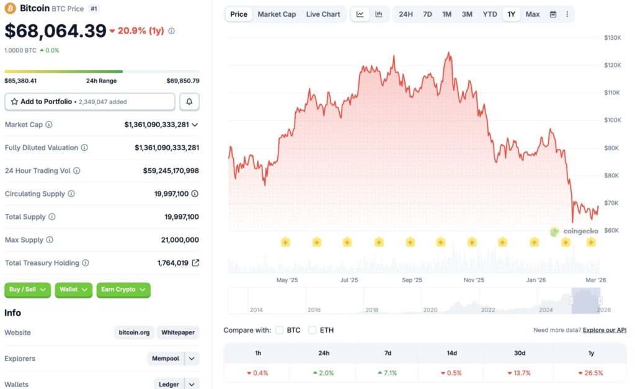Click the bitcoin.org website chip
The height and width of the screenshot is (389, 635).
134,333
